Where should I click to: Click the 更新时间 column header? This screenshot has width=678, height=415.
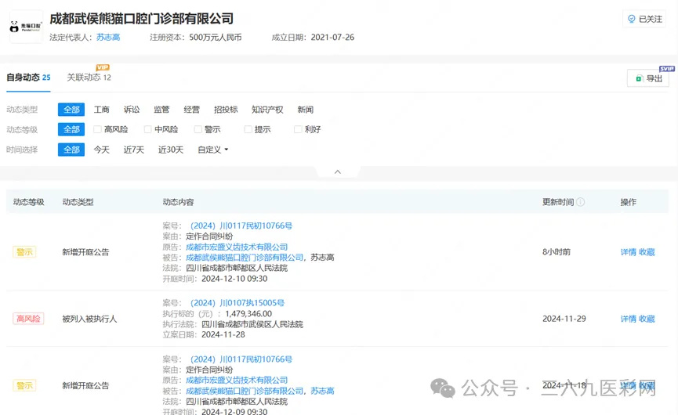558,202
